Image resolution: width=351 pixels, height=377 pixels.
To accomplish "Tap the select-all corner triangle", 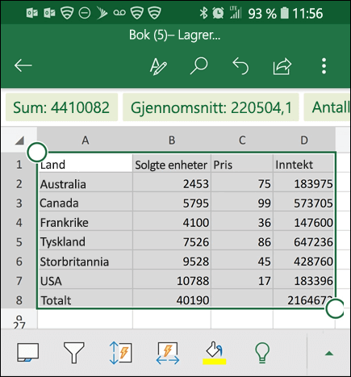I will coord(19,140).
